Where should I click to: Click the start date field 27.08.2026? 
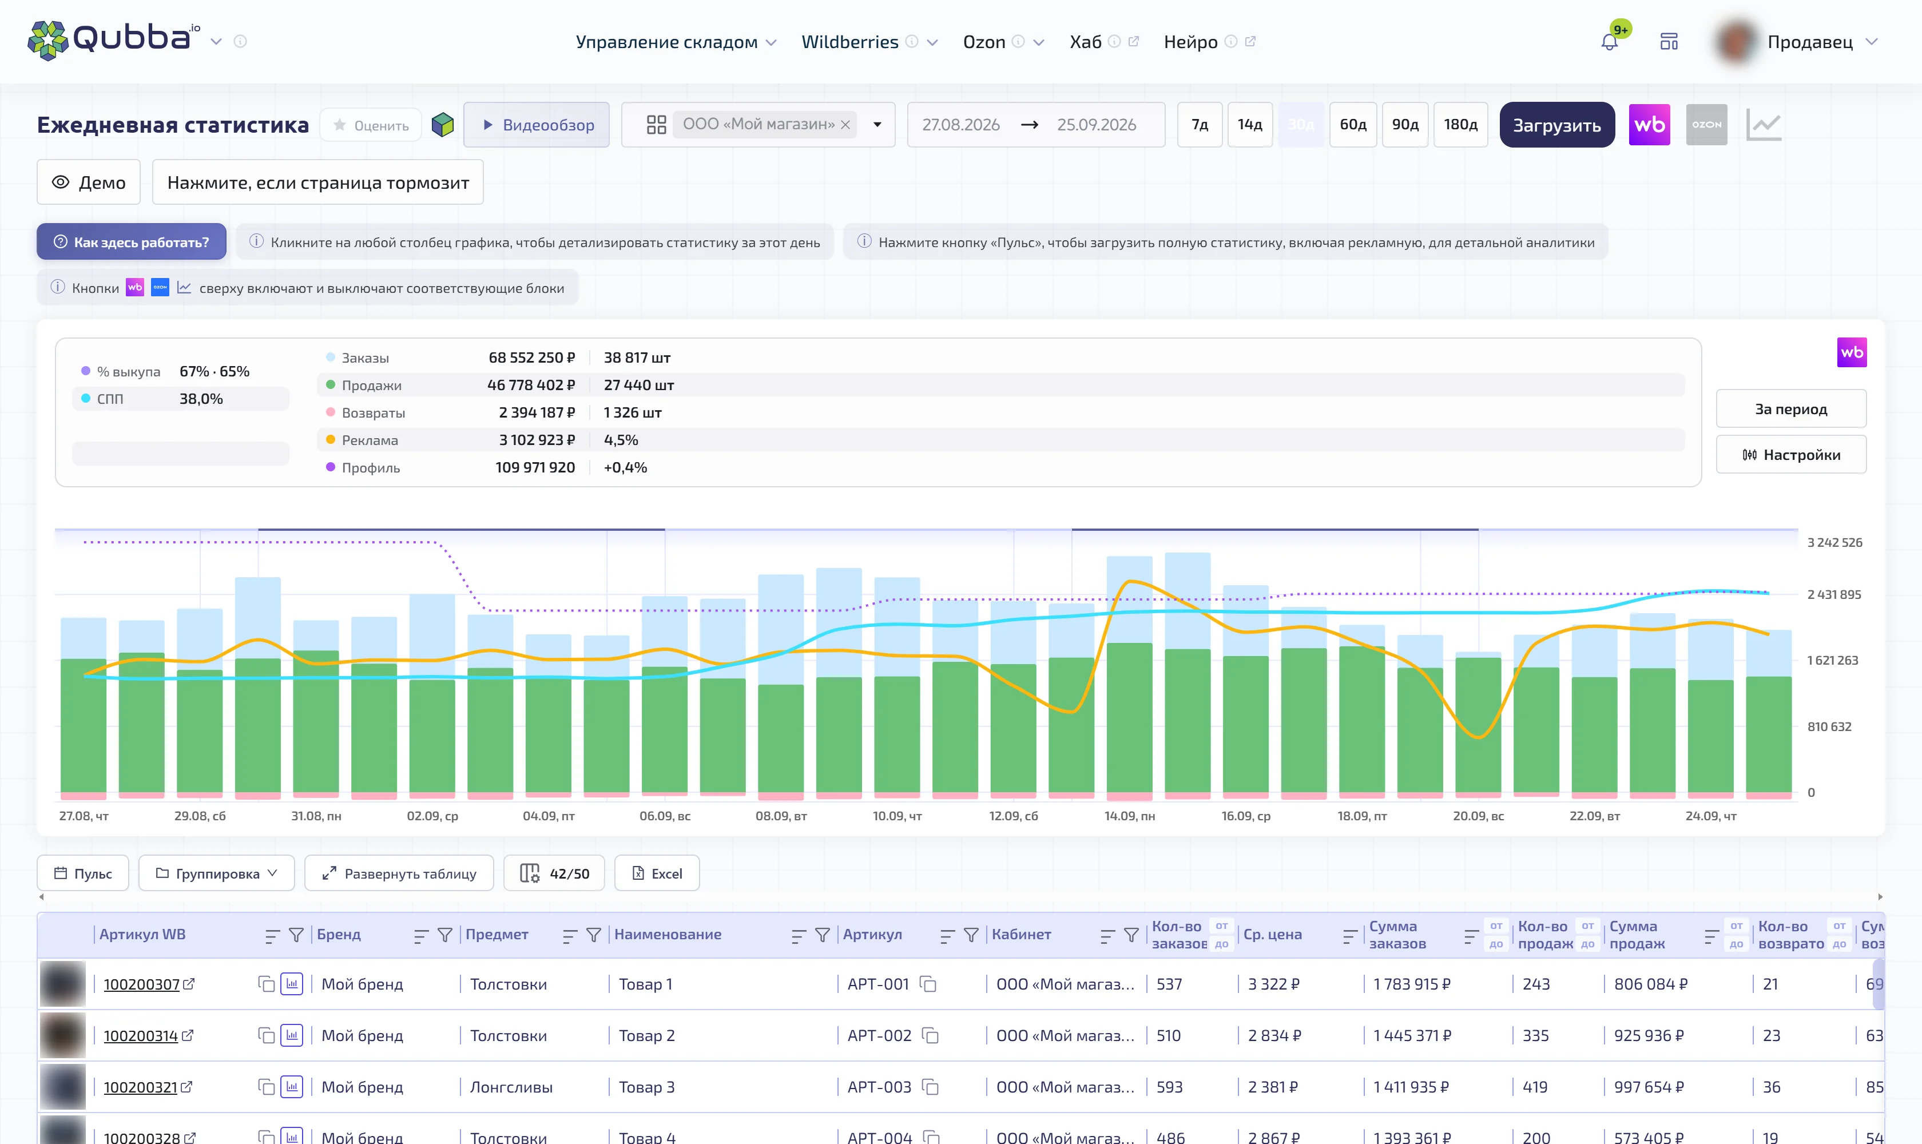pyautogui.click(x=960, y=125)
